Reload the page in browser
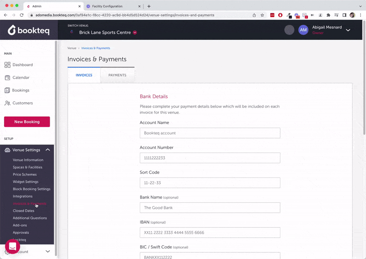This screenshot has width=366, height=259. pos(22,15)
